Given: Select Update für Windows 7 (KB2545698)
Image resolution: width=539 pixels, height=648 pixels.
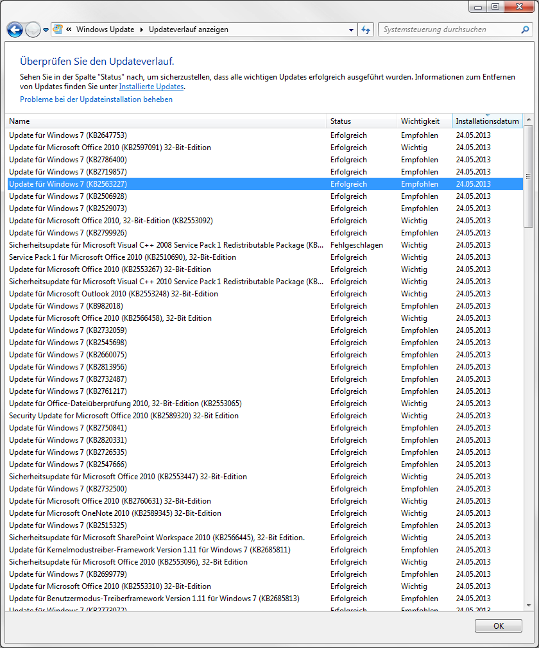Looking at the screenshot, I should click(266, 343).
